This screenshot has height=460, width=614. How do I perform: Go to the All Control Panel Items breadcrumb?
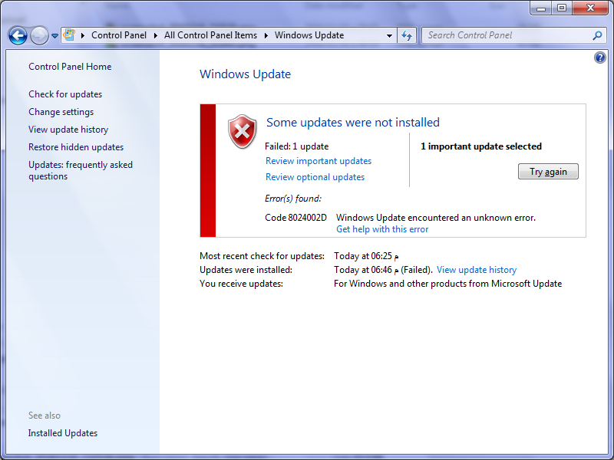(x=210, y=35)
